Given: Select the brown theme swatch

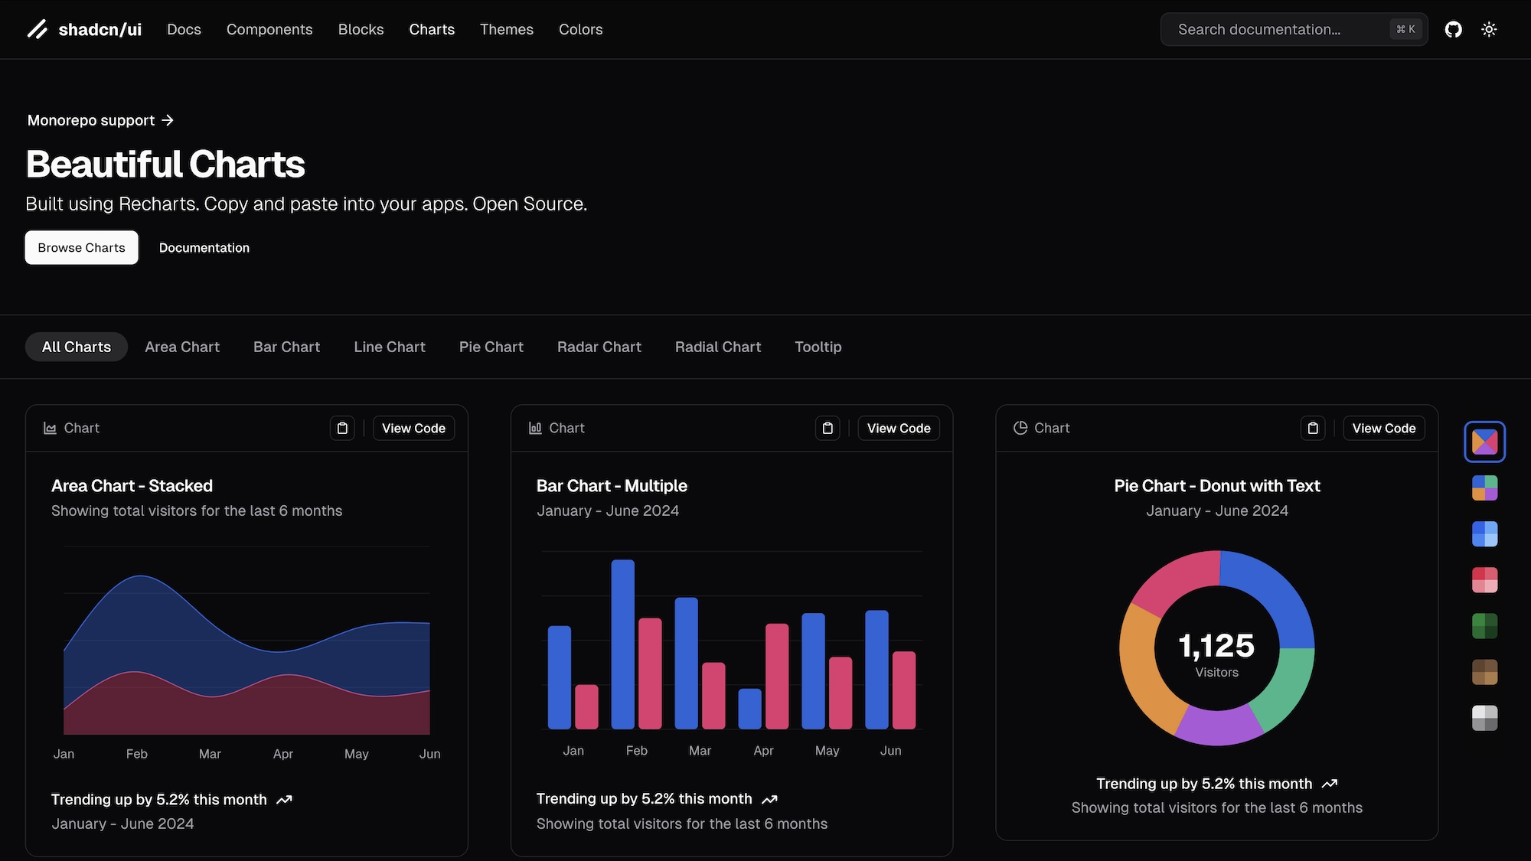Looking at the screenshot, I should (1484, 672).
